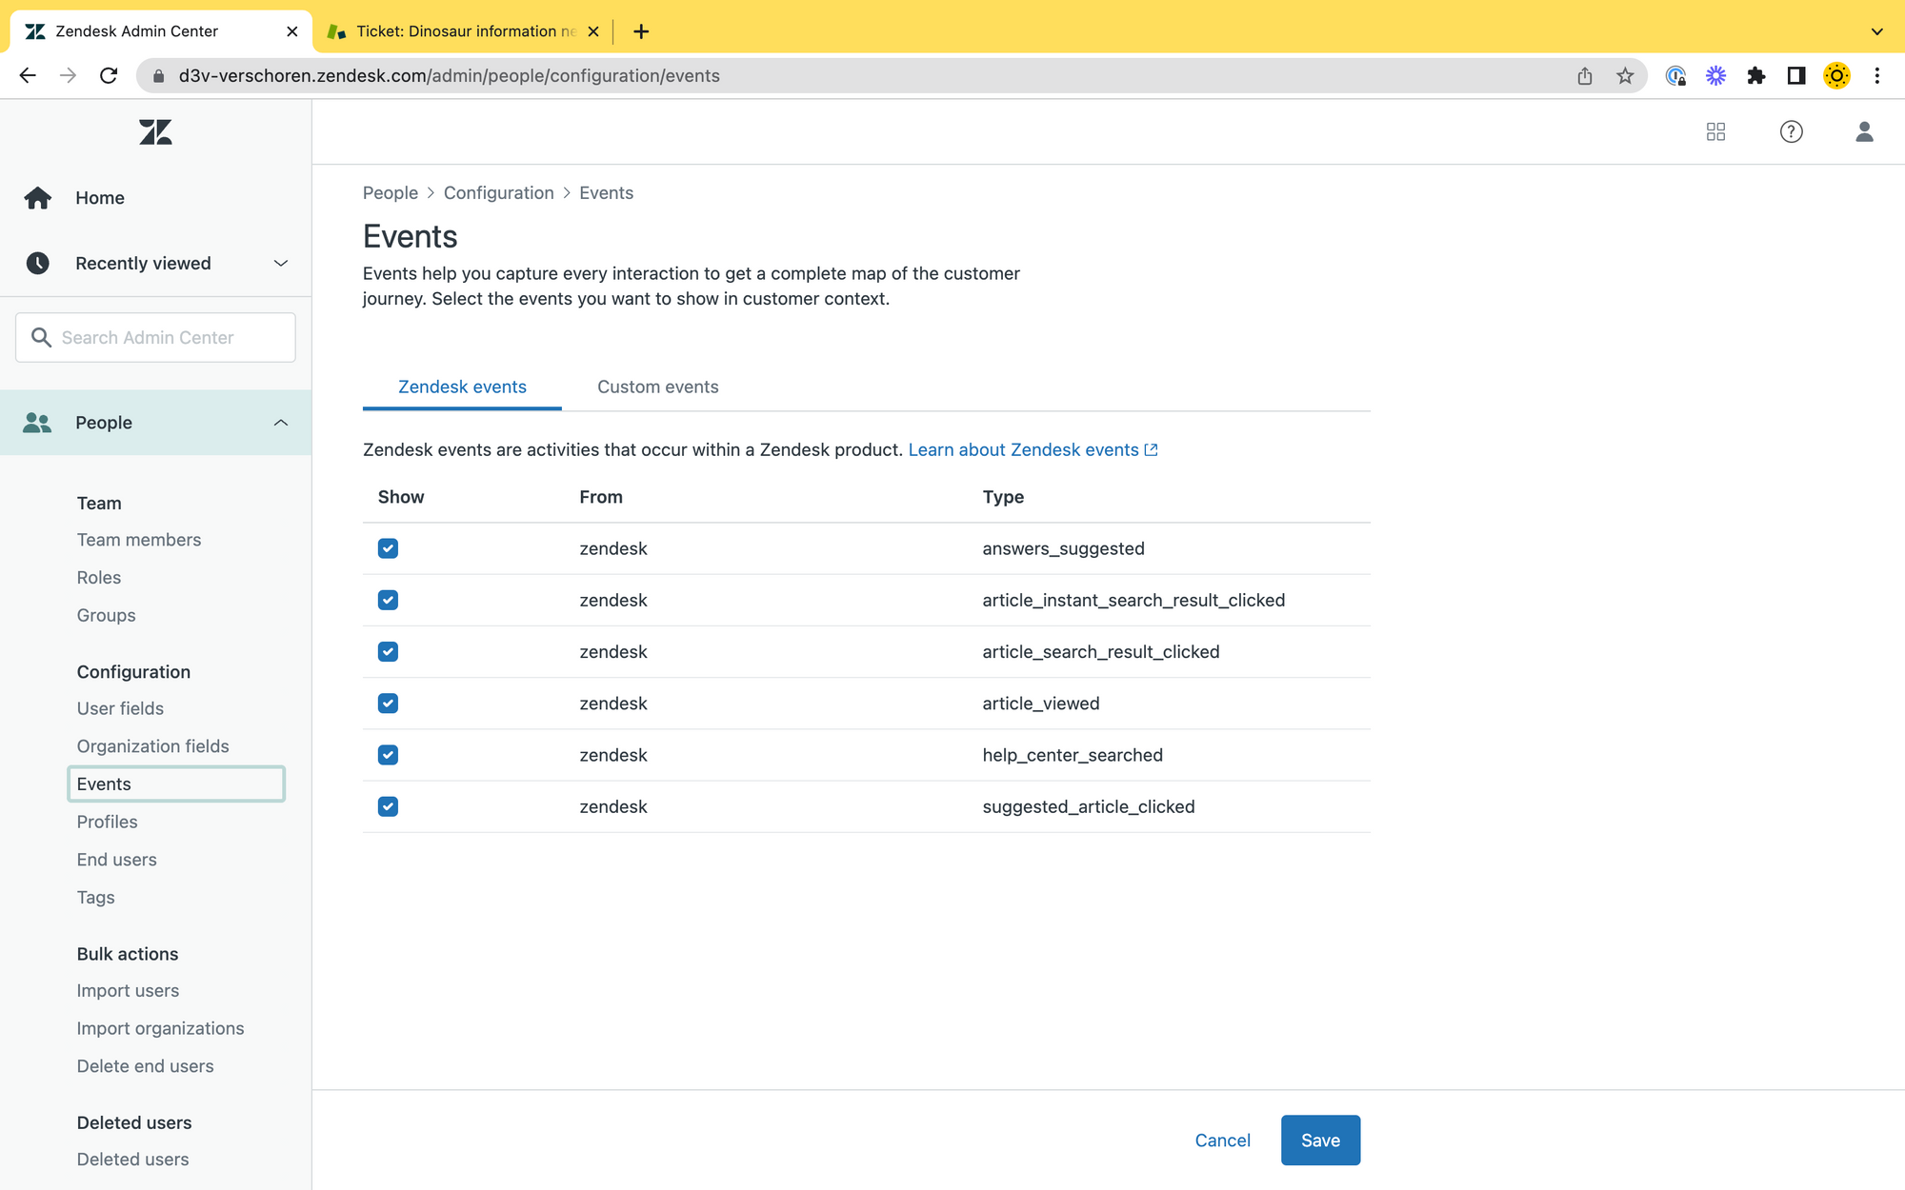Disable the suggested_article_clicked checkbox

click(388, 806)
